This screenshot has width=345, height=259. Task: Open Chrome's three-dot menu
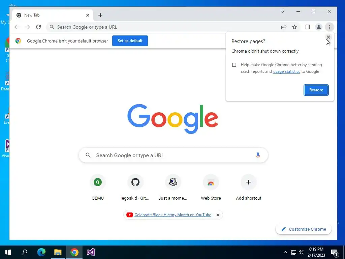pyautogui.click(x=330, y=27)
